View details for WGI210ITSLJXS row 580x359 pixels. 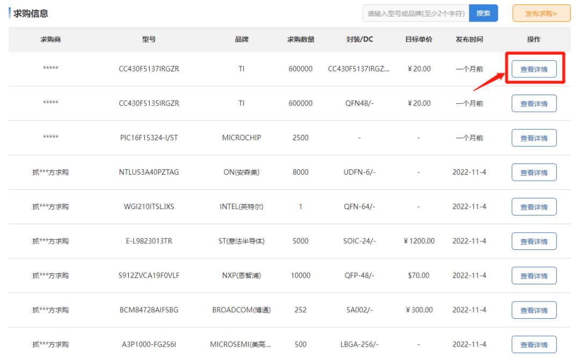tap(534, 206)
